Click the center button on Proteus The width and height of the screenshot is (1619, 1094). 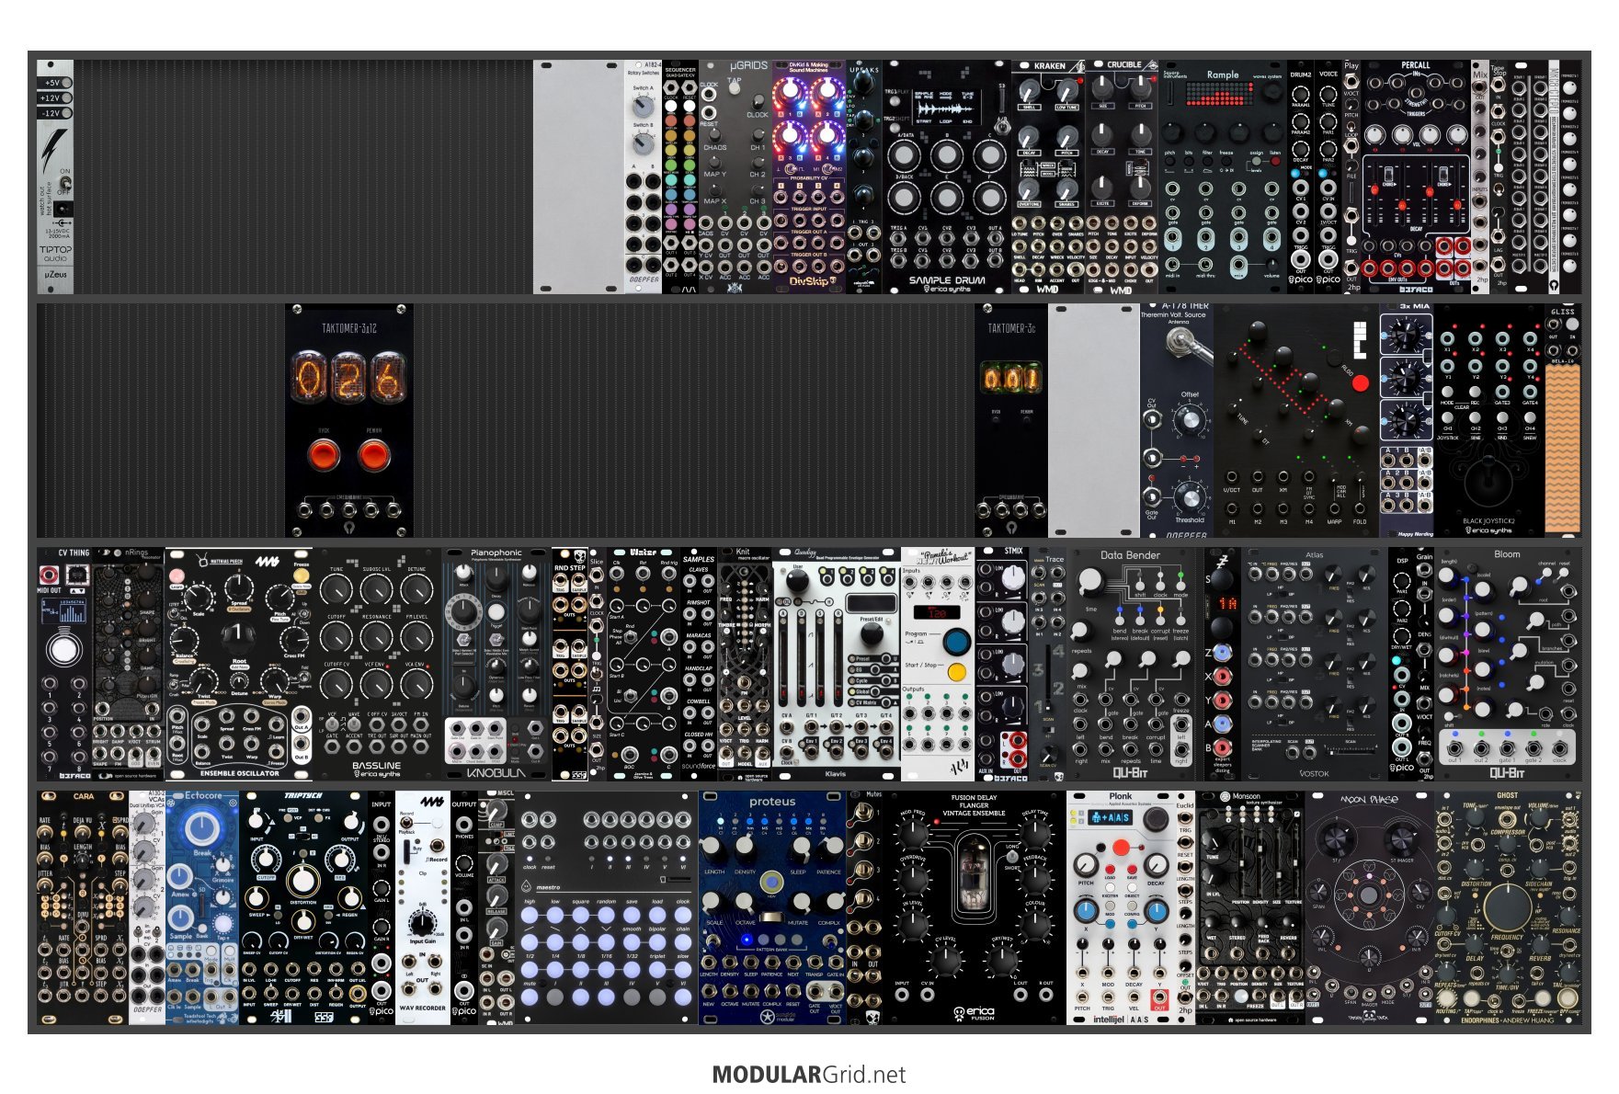(x=772, y=881)
